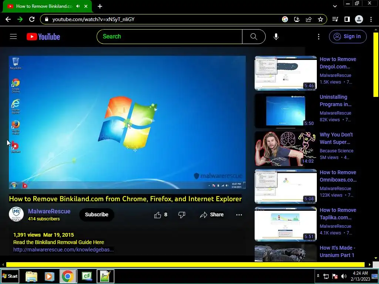Open Chrome profile avatar
Viewport: 379px width, 284px height.
point(359,19)
